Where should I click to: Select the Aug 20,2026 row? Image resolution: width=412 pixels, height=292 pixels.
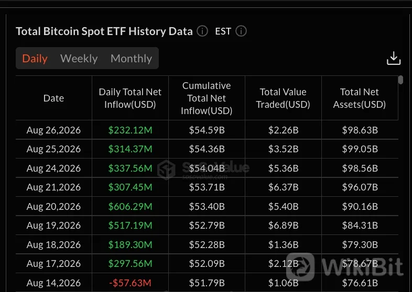[207, 206]
